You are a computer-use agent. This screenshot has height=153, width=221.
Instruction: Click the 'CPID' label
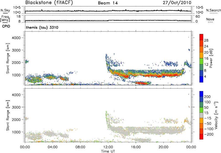click(6, 26)
